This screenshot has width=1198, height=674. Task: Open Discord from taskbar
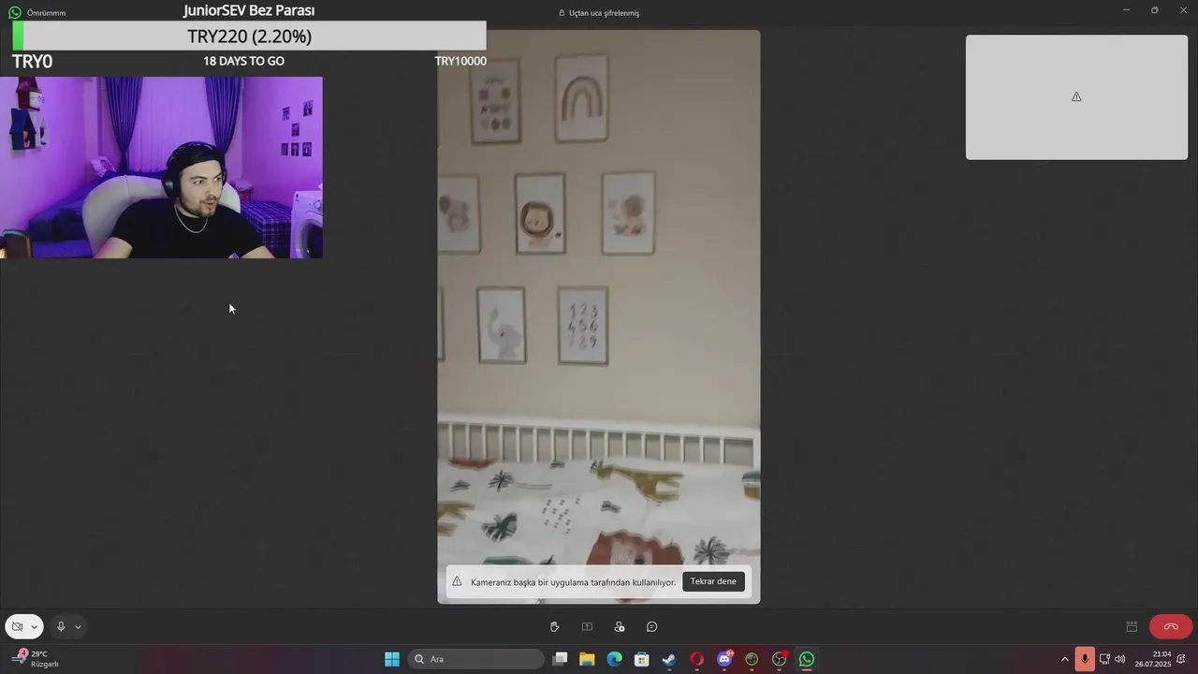[x=724, y=659]
